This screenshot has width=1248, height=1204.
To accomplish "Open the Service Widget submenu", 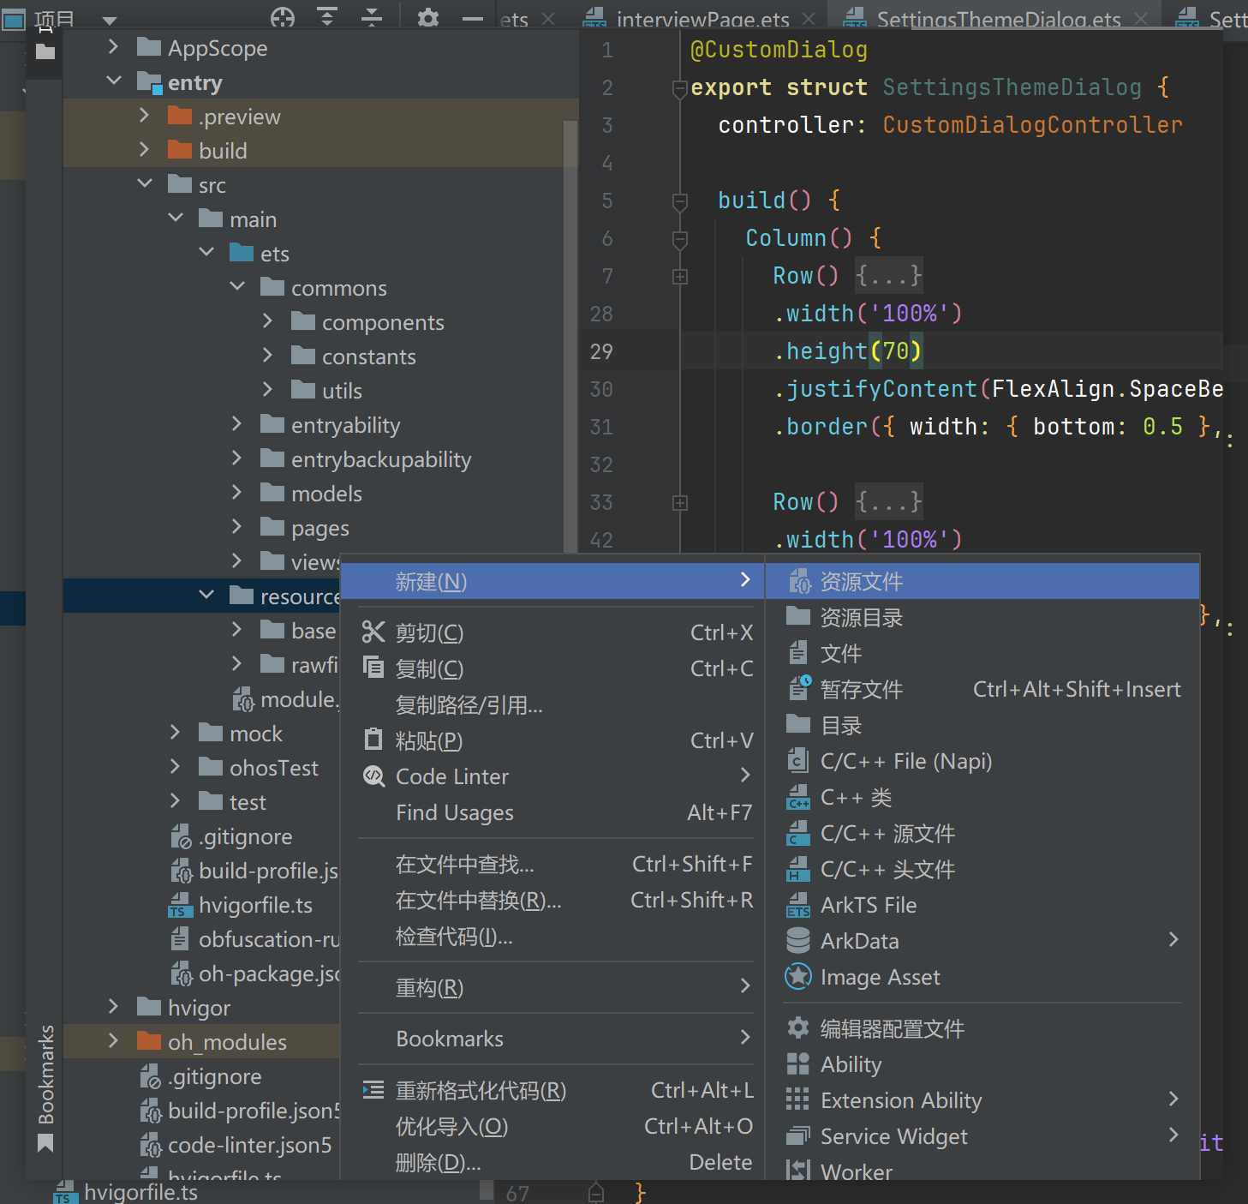I will pos(982,1135).
